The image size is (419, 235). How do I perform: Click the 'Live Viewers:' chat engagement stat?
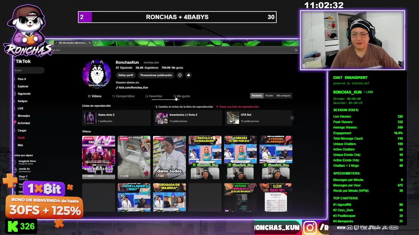[342, 117]
